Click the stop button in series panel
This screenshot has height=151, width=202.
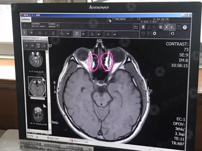(44, 46)
